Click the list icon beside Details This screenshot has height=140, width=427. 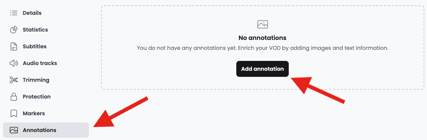pyautogui.click(x=14, y=13)
